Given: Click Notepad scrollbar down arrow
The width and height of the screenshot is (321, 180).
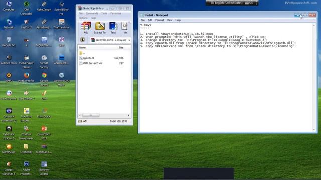Looking at the screenshot, I should 314,130.
